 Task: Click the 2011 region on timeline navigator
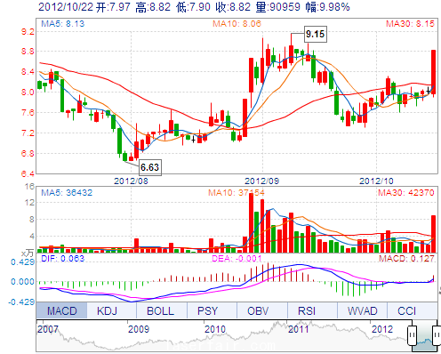pyautogui.click(x=299, y=329)
